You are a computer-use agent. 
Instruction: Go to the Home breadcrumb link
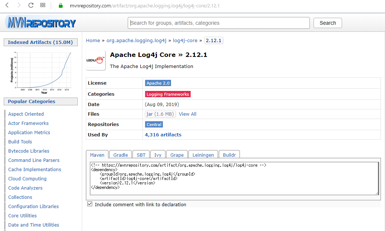(93, 40)
